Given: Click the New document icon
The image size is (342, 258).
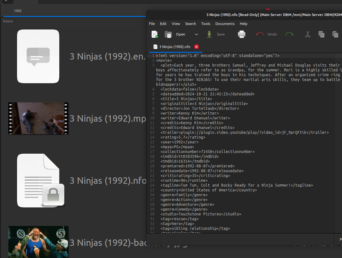Looking at the screenshot, I should [x=155, y=34].
